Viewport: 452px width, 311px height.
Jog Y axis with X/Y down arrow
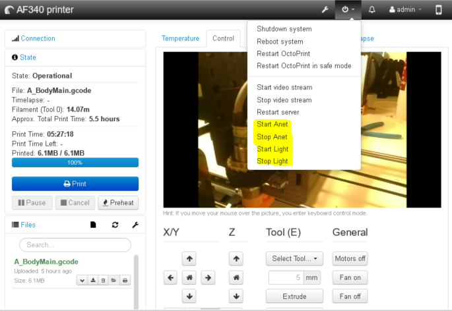[189, 296]
